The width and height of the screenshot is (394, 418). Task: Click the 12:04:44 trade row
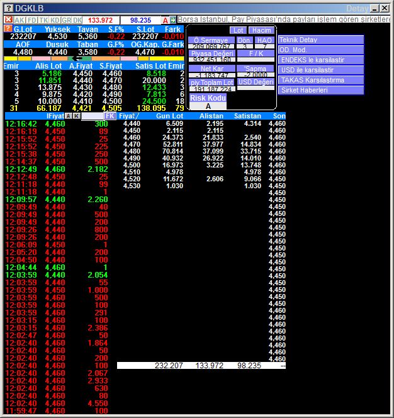coord(57,268)
